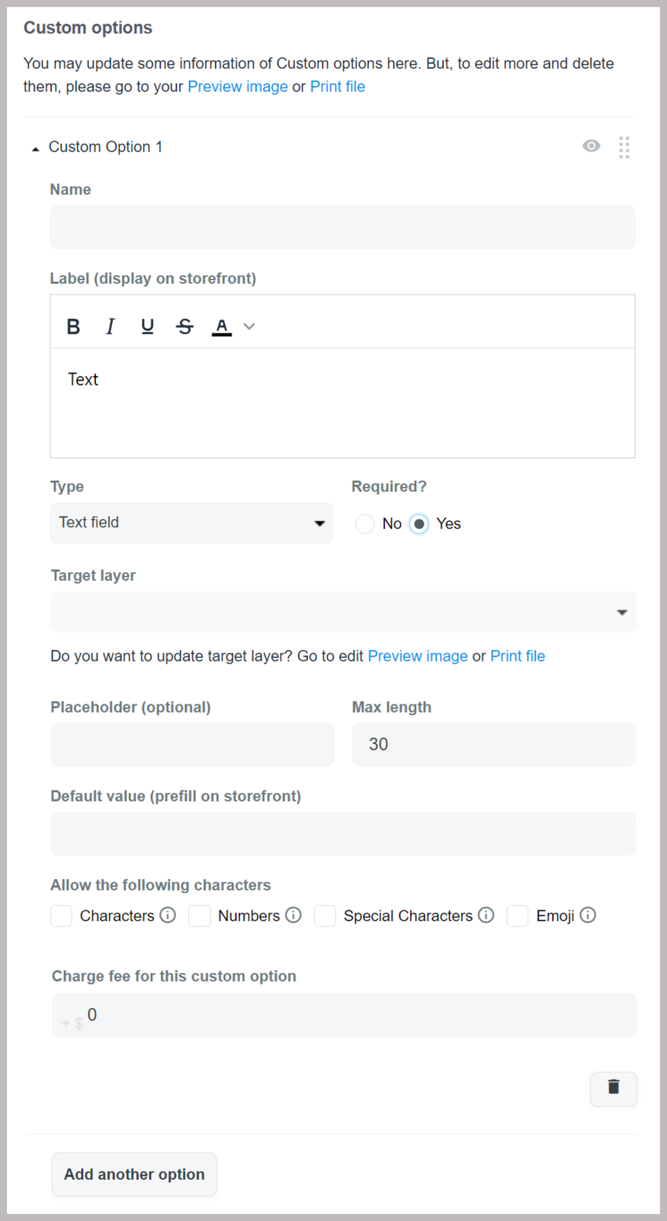Toggle visibility eye for Custom Option 1

(x=592, y=146)
